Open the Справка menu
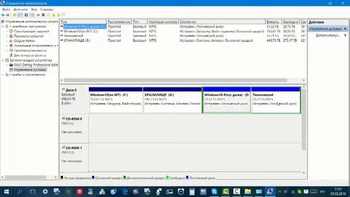Screen dimensions: 350x197 pos(46,9)
